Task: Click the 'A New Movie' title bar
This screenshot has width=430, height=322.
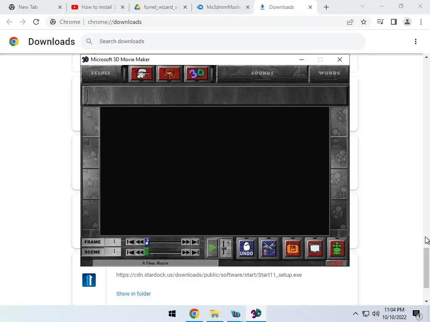Action: point(155,263)
